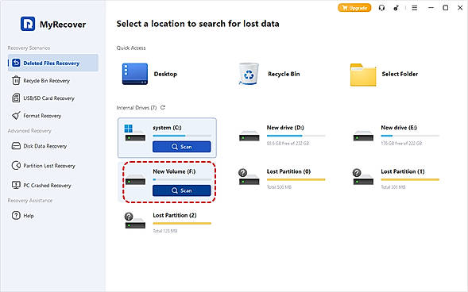Select the Lost Partition (2) name
Screen dimensions: 468x292
[175, 215]
